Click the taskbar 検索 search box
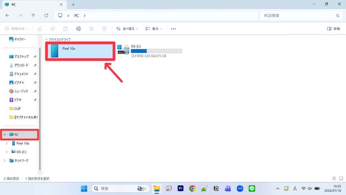The height and width of the screenshot is (195, 346). 120,189
